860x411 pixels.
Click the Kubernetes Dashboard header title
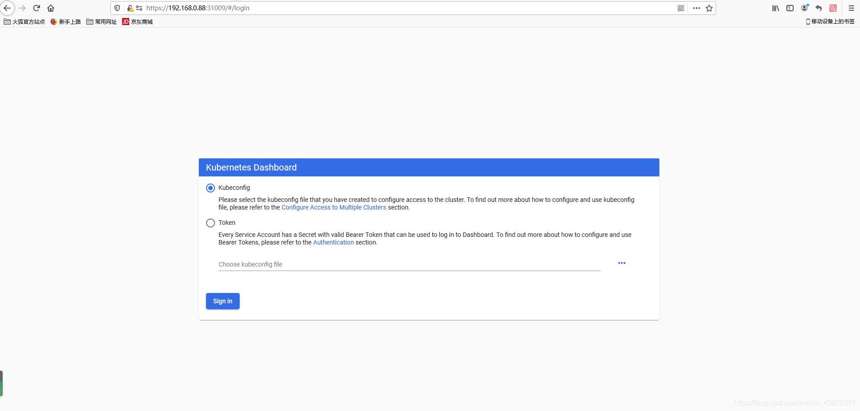coord(251,167)
